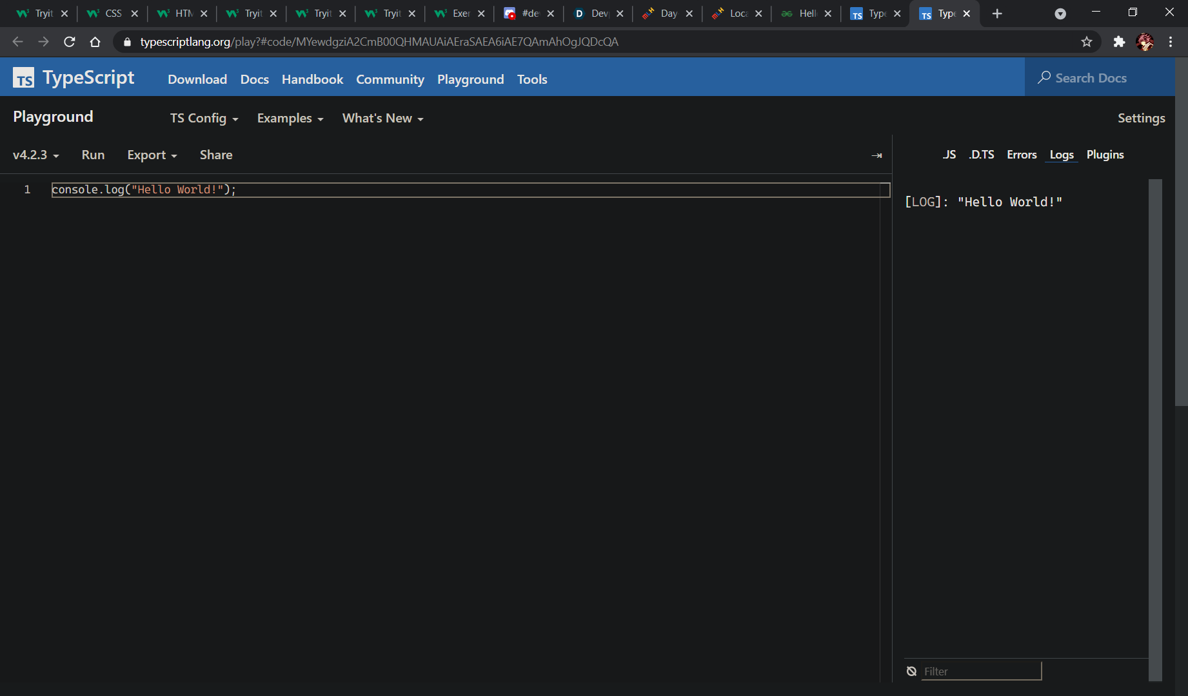Open the Docs link in the navbar

255,79
